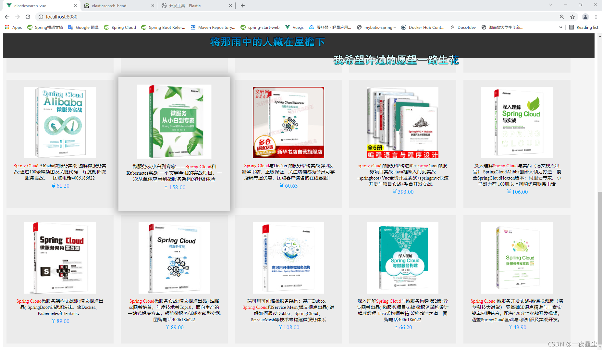Open the Vue.js bookmark
Viewport: 602px width, 350px height.
click(x=294, y=27)
